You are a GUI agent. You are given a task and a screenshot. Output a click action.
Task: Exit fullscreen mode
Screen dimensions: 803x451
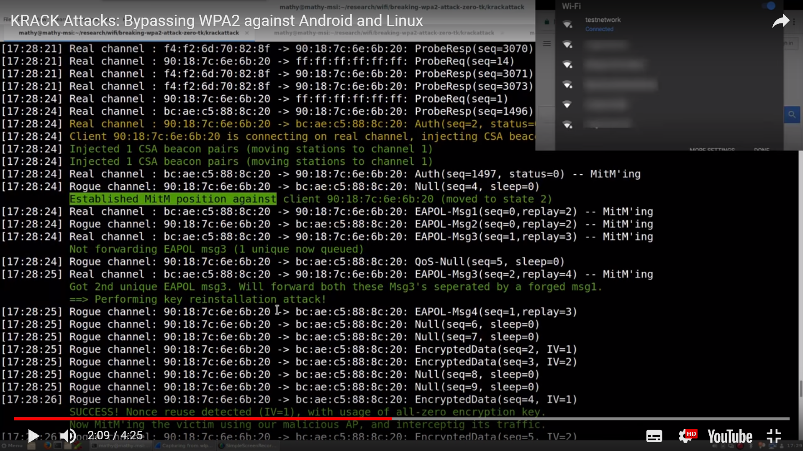point(774,436)
